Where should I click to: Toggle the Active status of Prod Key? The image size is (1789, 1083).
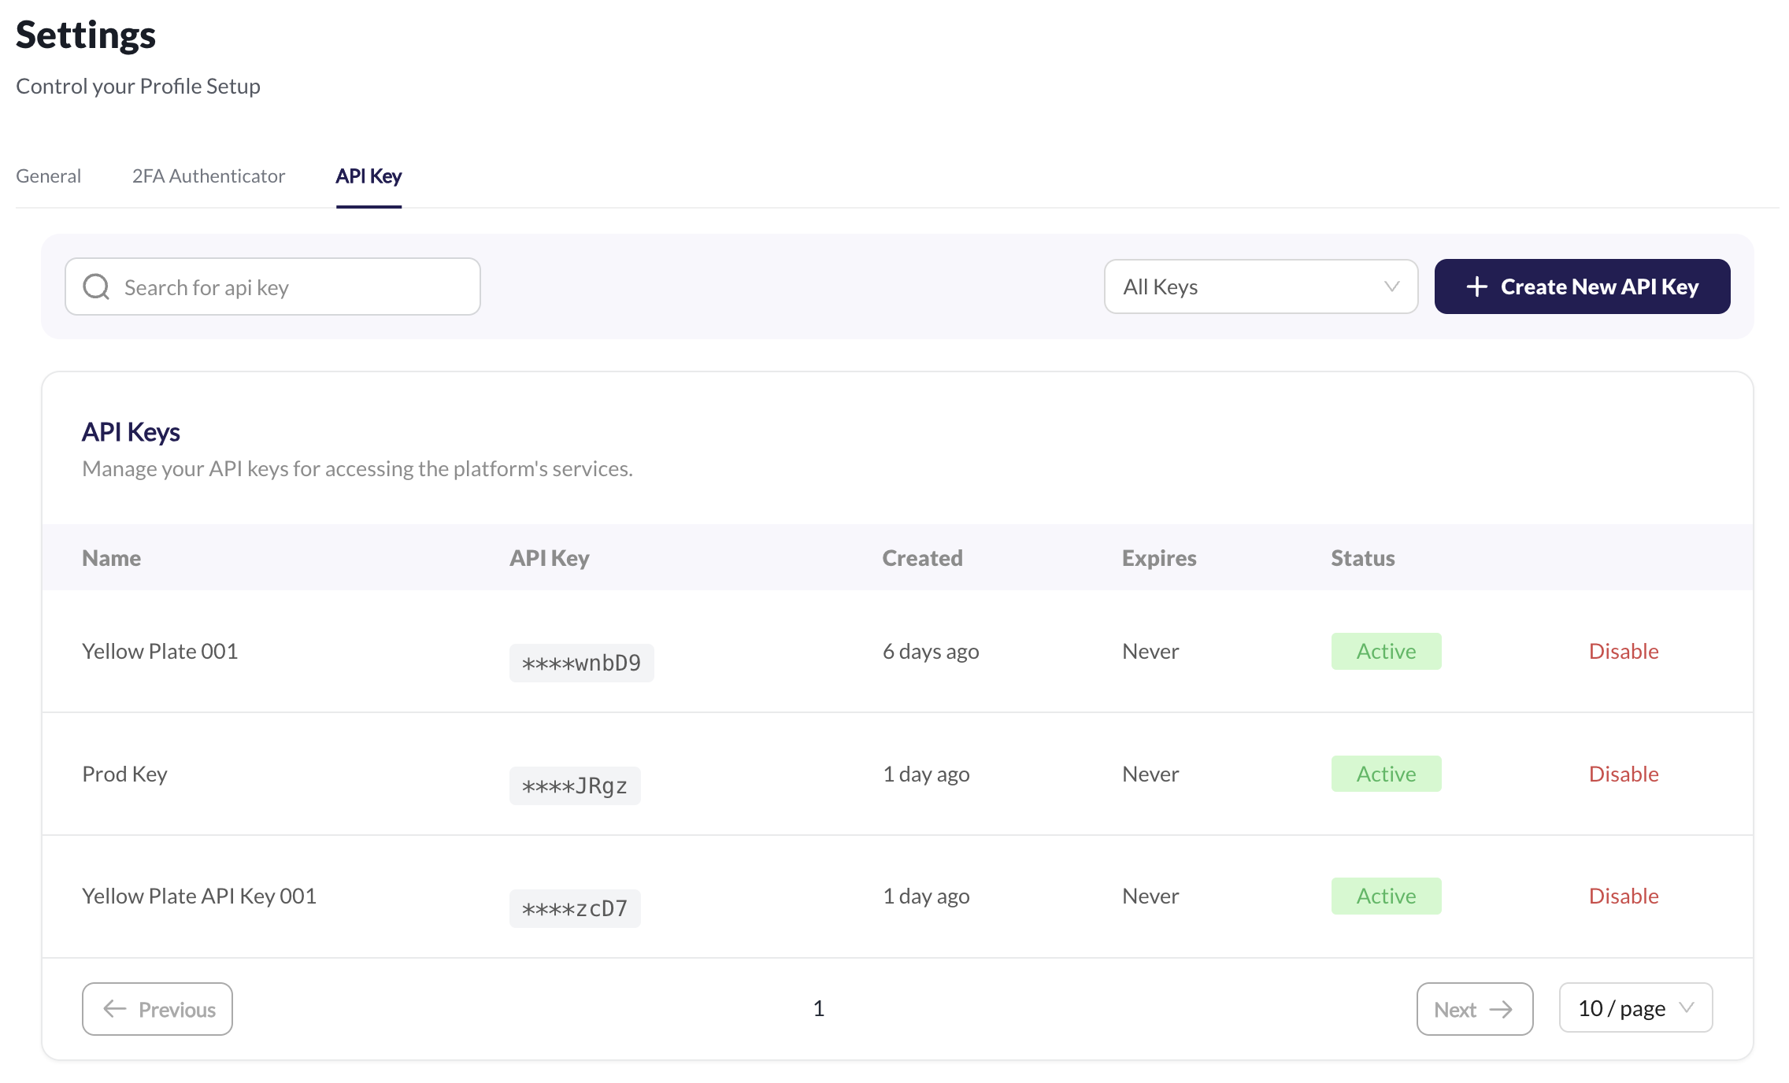tap(1386, 774)
